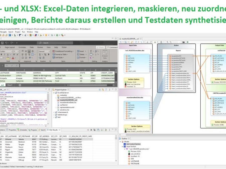The height and width of the screenshot is (169, 226).
Task: Select the Sheet1 worksheet tab
Action: click(10, 85)
